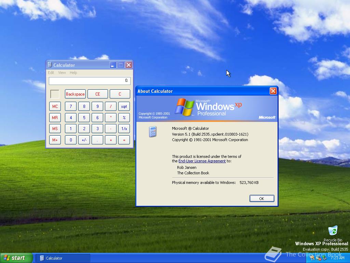Open the Start menu
Image resolution: width=350 pixels, height=263 pixels.
point(16,258)
